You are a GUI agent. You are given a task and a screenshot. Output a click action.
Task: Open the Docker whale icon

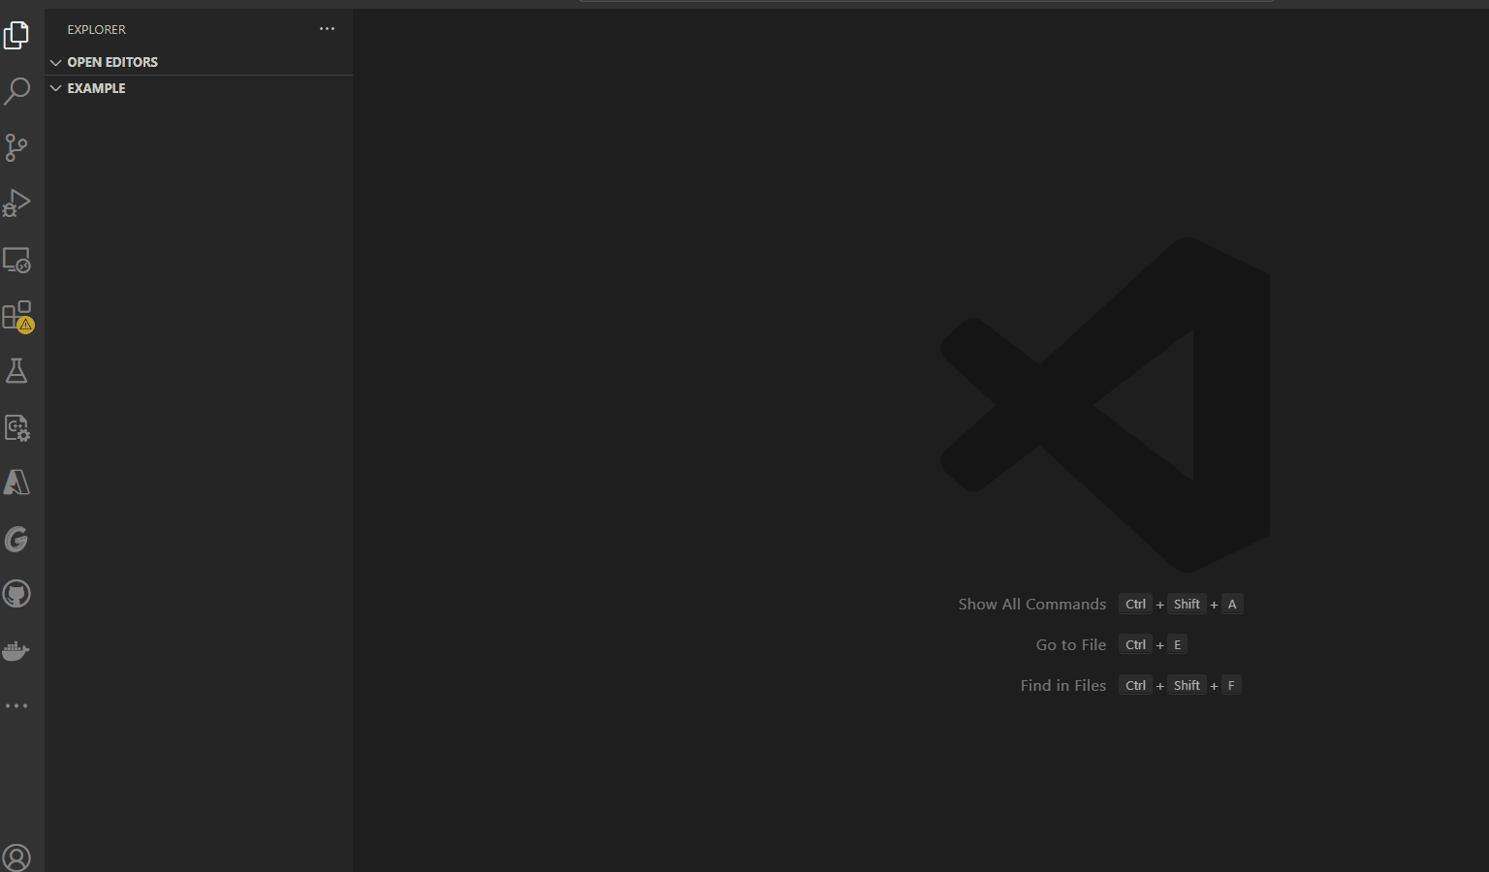[16, 650]
